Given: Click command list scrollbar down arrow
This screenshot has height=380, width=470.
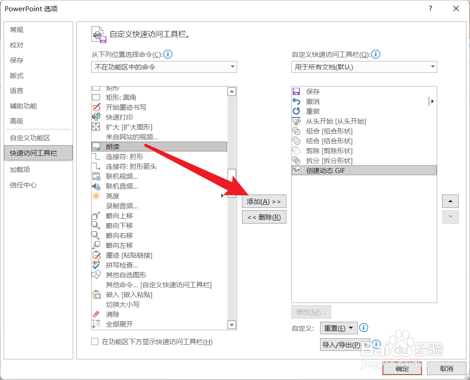Looking at the screenshot, I should [232, 324].
